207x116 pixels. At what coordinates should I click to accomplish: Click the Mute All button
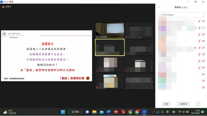[183, 104]
